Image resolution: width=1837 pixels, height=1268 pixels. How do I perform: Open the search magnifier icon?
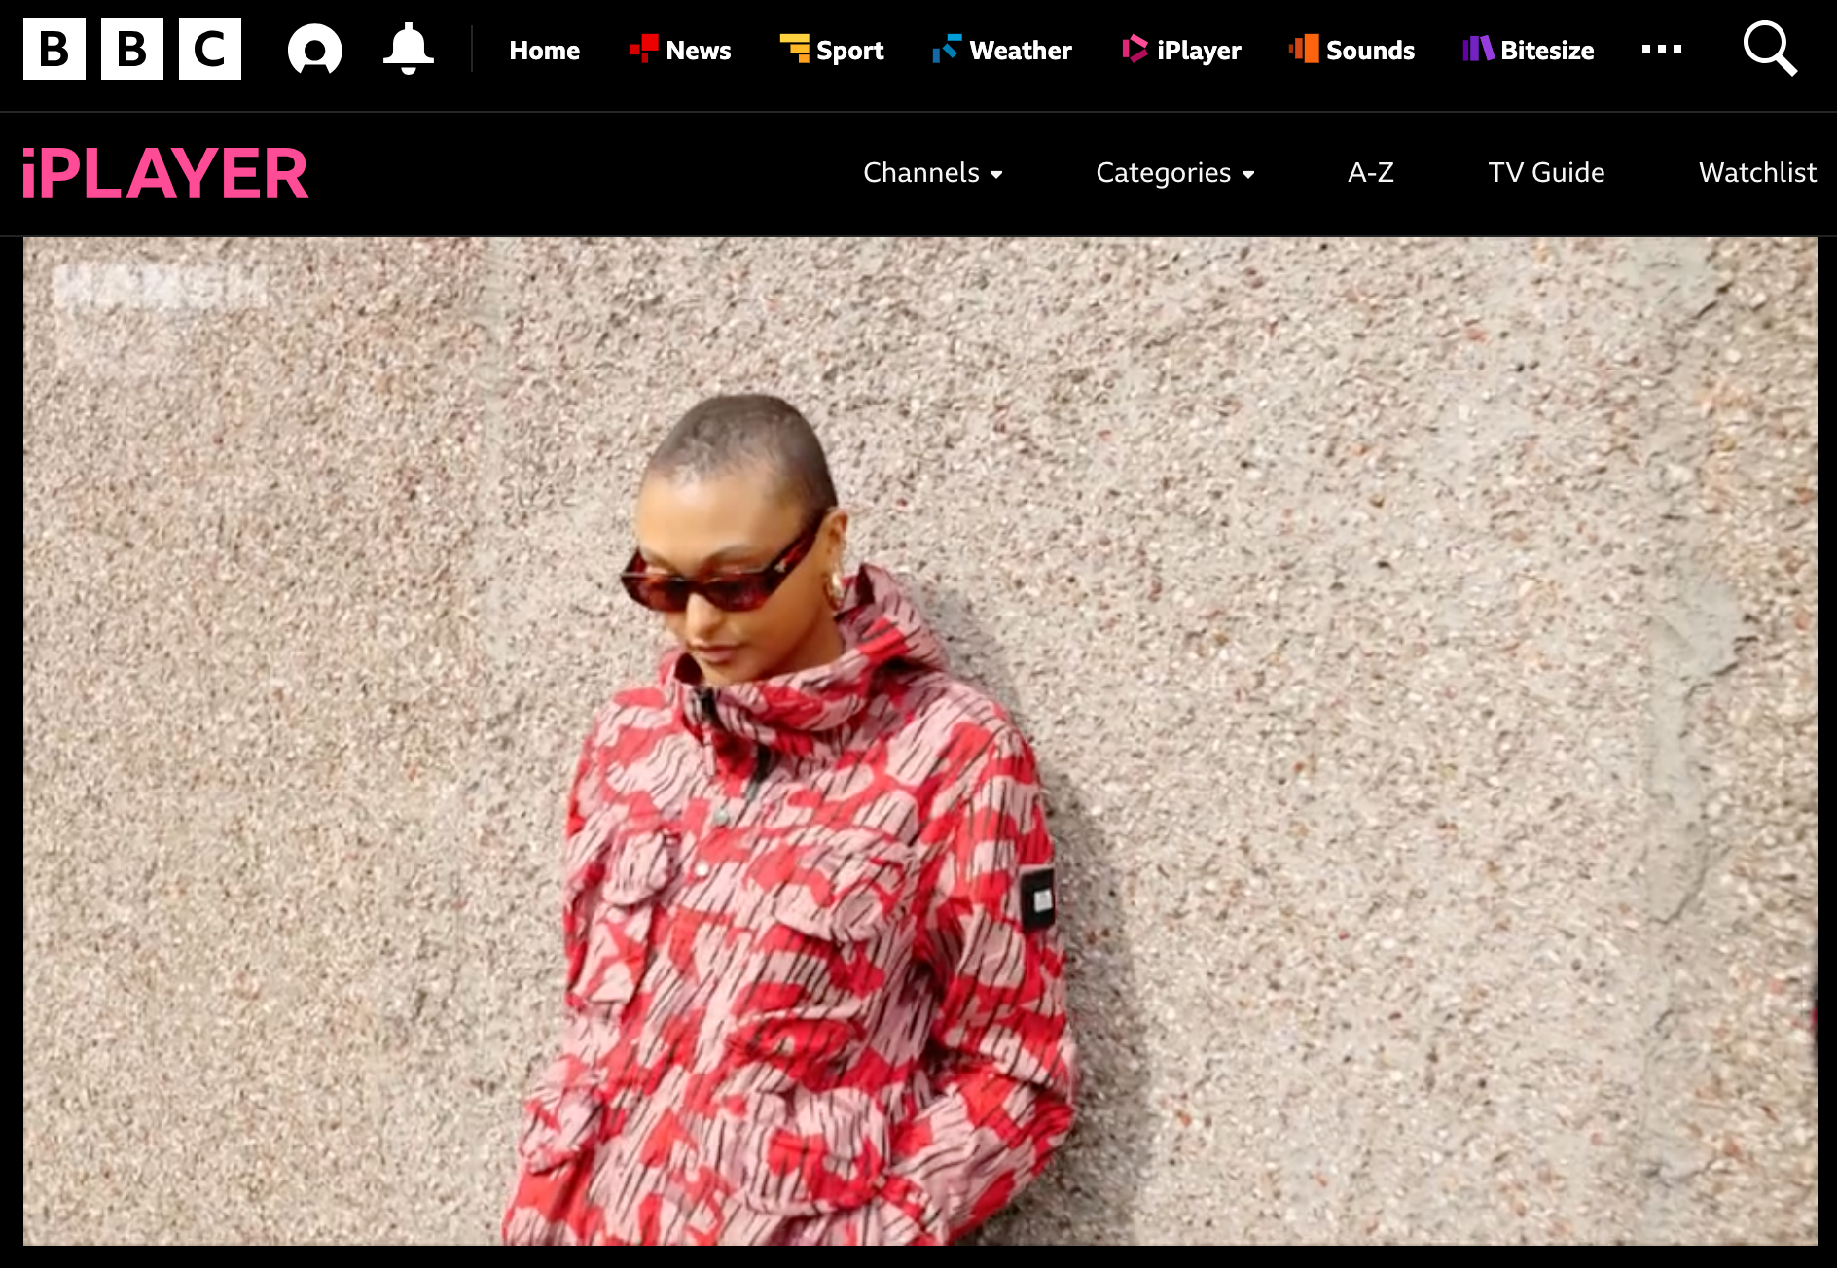click(1769, 49)
